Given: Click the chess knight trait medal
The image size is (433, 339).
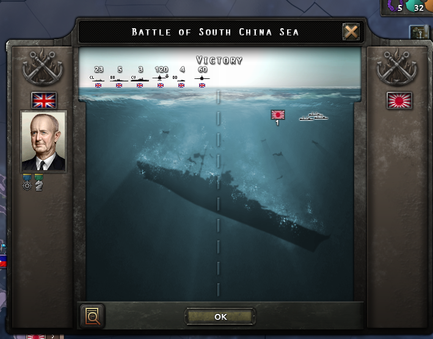Looking at the screenshot, I should tap(38, 182).
